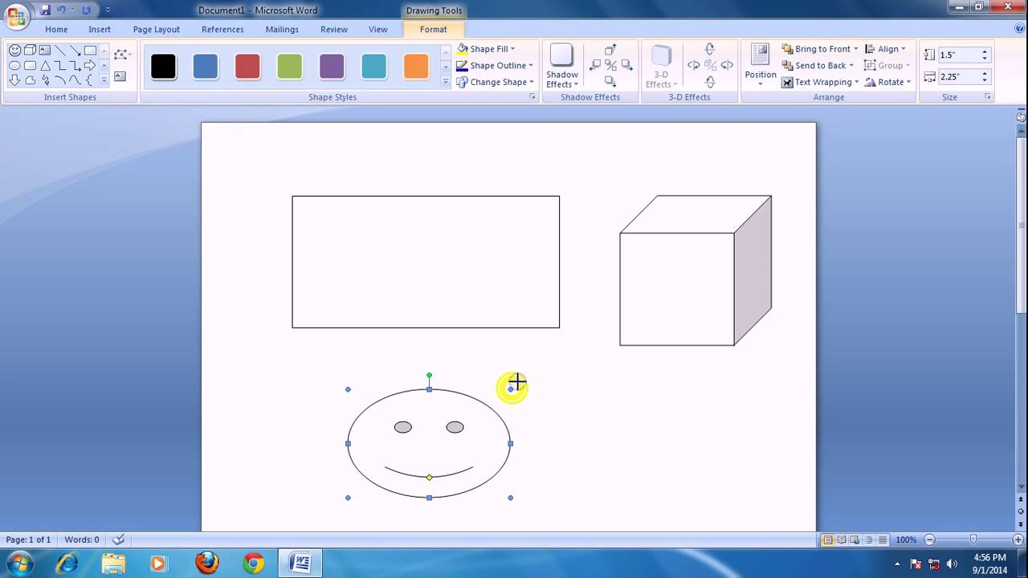Toggle shadow on/off center icon
Image resolution: width=1028 pixels, height=578 pixels.
(610, 66)
